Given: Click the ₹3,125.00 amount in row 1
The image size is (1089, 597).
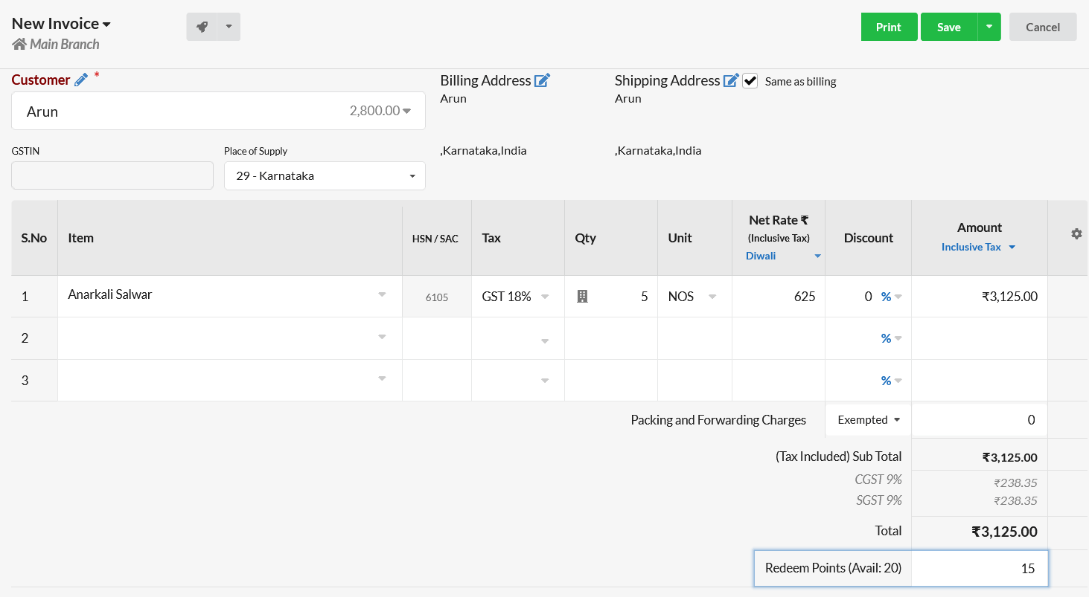Looking at the screenshot, I should 1009,297.
